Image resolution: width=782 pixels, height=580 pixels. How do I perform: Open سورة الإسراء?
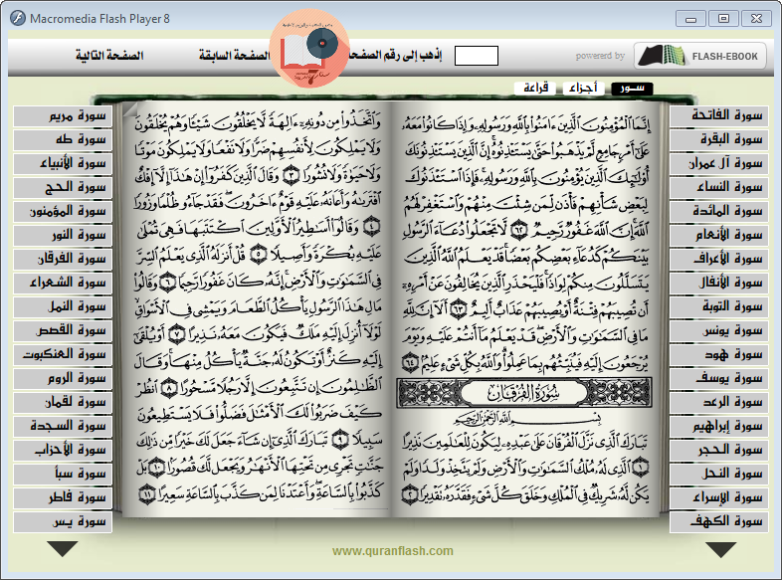click(x=718, y=497)
